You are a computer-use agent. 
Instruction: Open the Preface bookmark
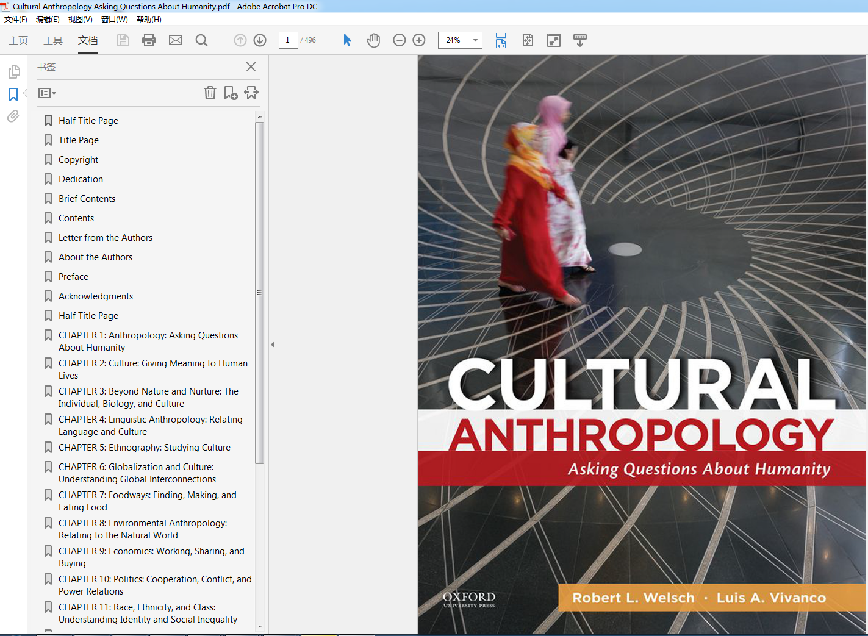74,277
